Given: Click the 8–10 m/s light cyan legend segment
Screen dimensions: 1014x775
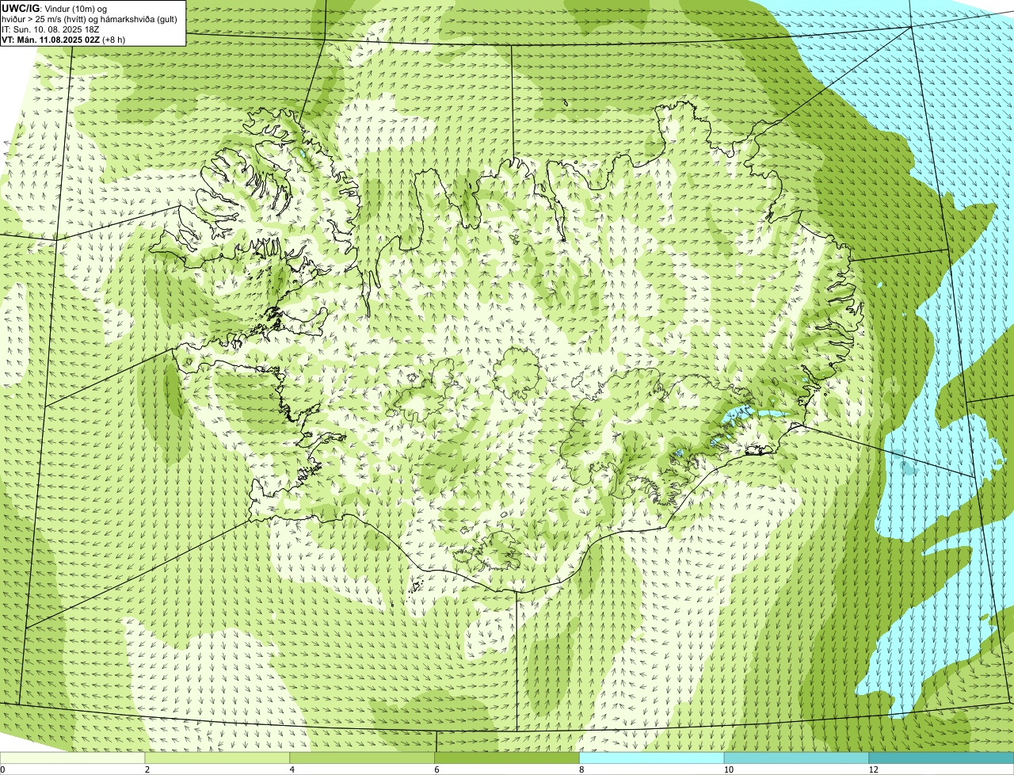Looking at the screenshot, I should (x=652, y=758).
